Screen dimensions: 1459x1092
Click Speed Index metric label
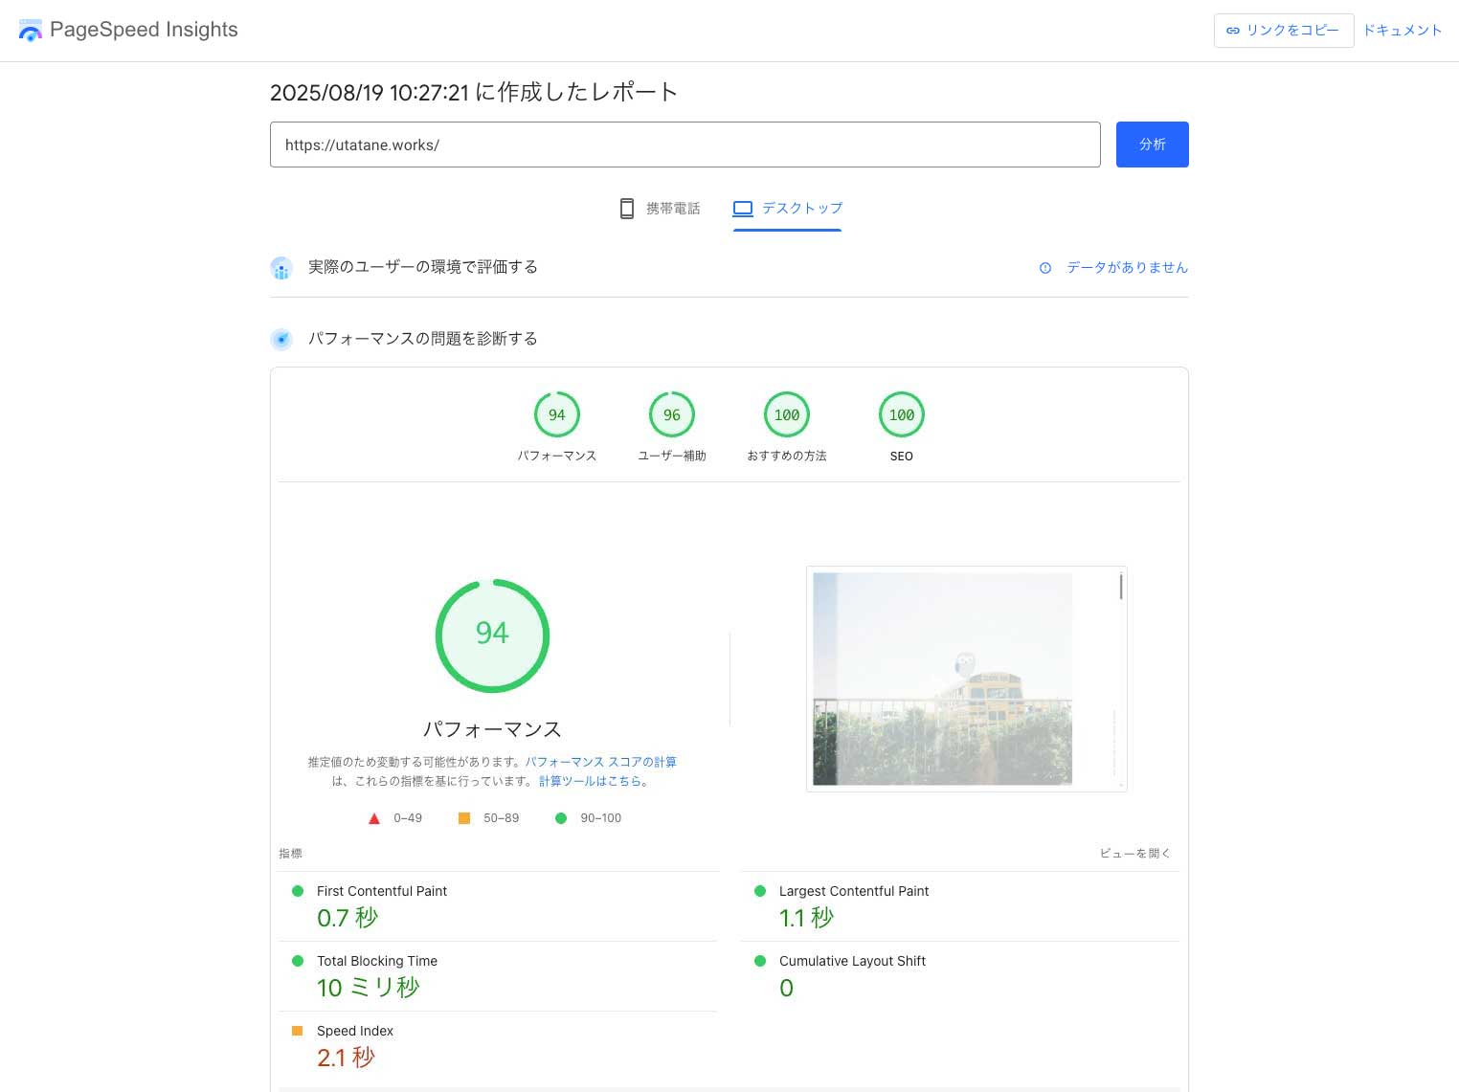(355, 1031)
